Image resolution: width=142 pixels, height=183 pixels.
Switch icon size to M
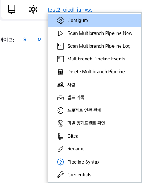coord(39,40)
